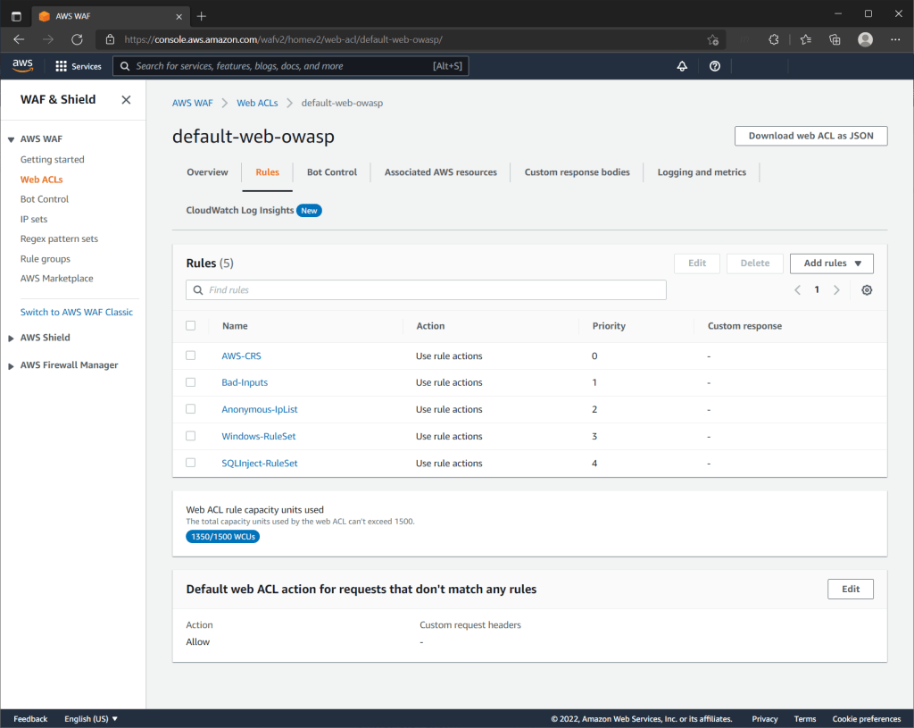914x728 pixels.
Task: Close the WAF & Shield sidebar
Action: (126, 100)
